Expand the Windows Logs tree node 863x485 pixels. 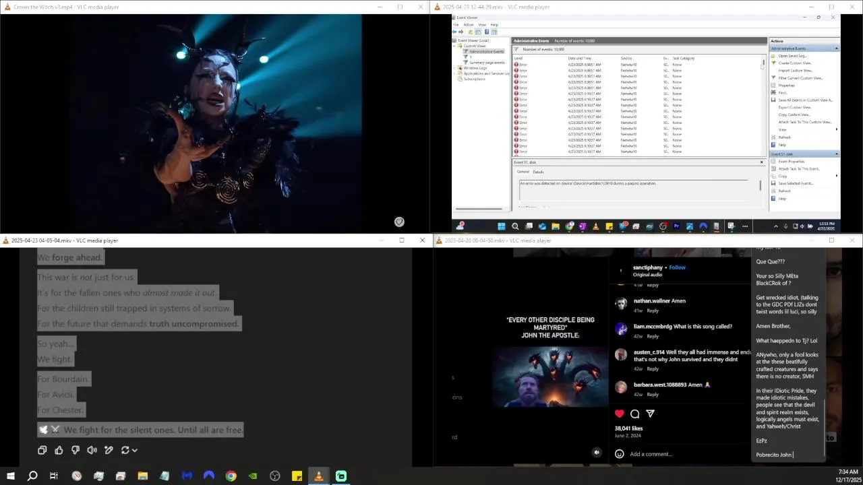pyautogui.click(x=456, y=68)
